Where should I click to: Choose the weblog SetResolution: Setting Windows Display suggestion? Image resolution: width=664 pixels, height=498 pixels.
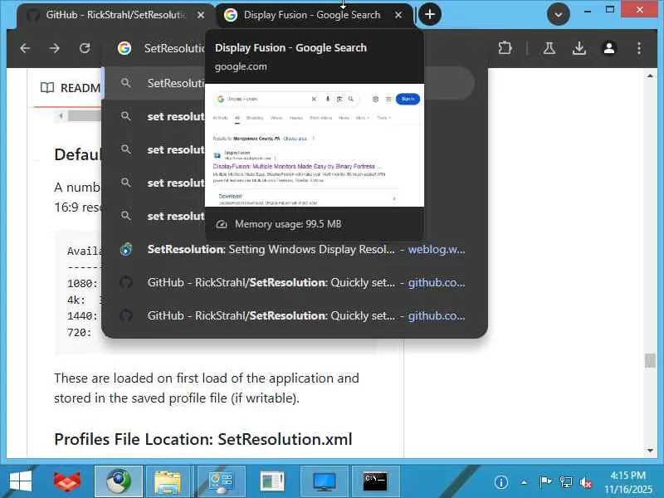tap(295, 250)
